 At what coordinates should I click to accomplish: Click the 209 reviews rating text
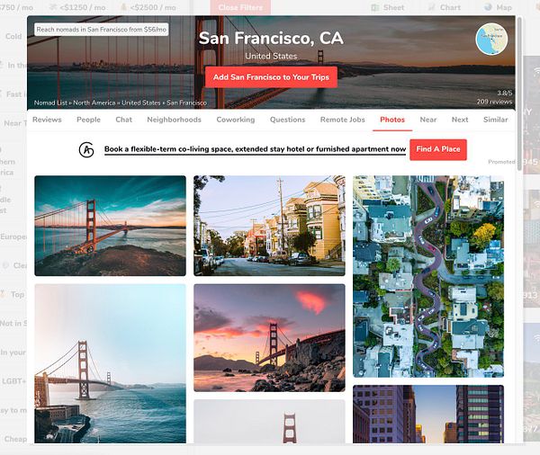494,102
